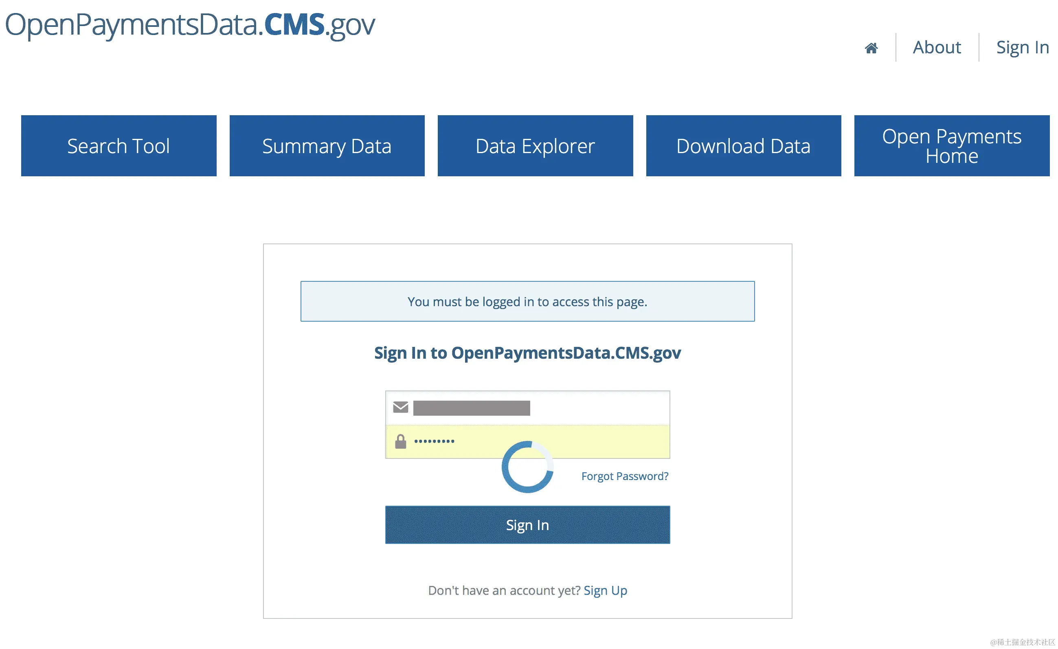Open the About page
The image size is (1058, 649).
[x=937, y=47]
